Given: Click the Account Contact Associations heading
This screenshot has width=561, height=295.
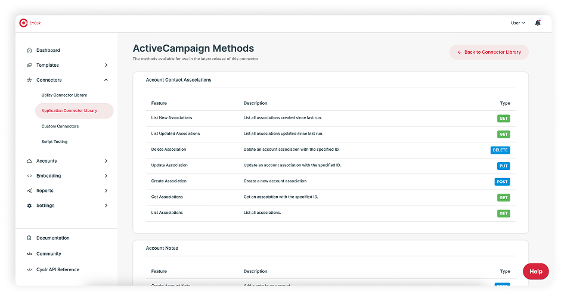Looking at the screenshot, I should click(178, 80).
